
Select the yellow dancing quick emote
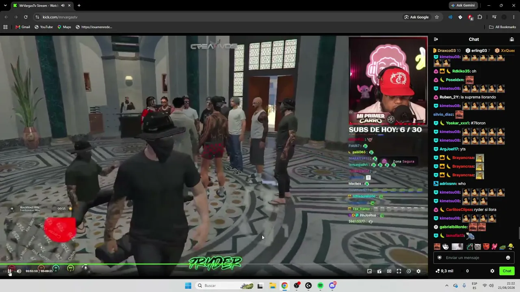coord(511,247)
